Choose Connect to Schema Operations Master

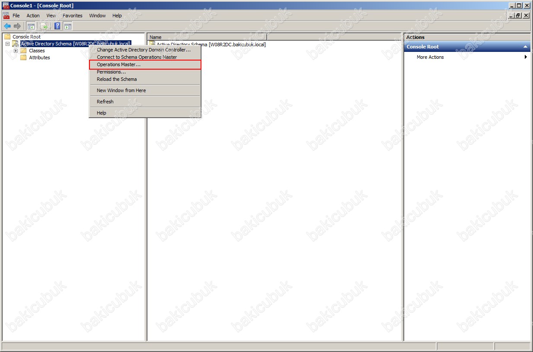coord(145,57)
